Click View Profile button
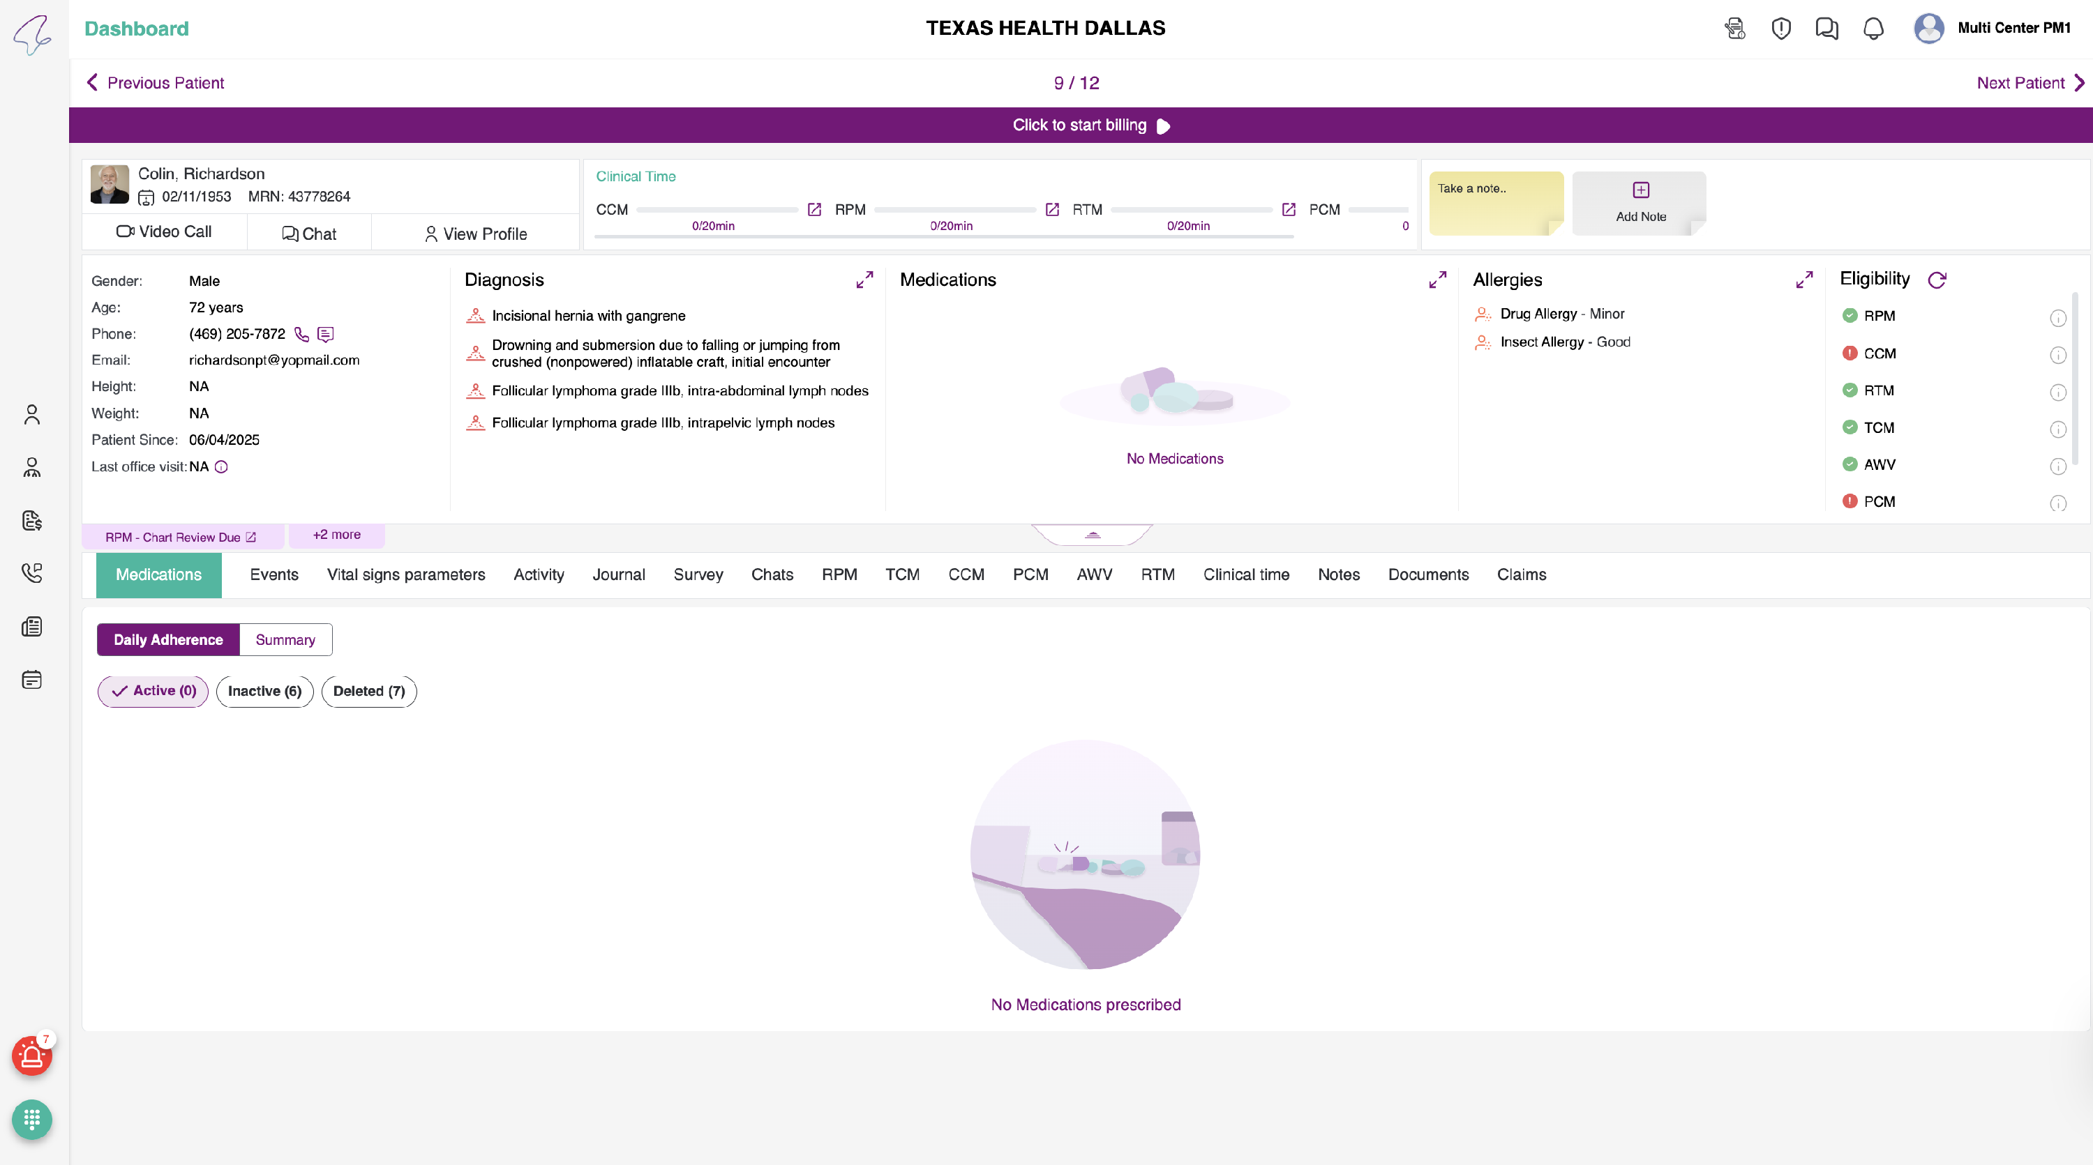Viewport: 2093px width, 1165px height. (475, 234)
